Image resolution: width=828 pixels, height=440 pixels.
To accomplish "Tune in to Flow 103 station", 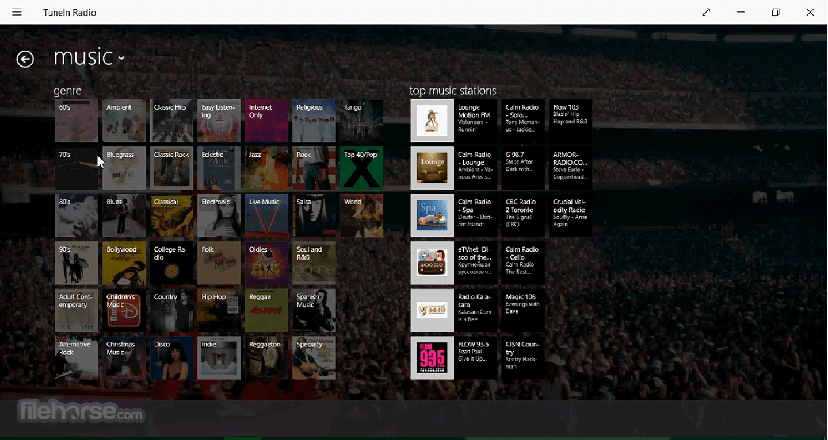I will point(570,121).
